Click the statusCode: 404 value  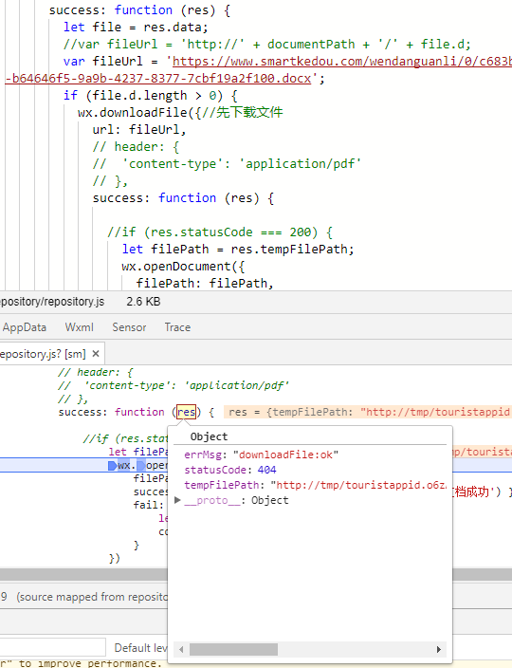pyautogui.click(x=266, y=470)
